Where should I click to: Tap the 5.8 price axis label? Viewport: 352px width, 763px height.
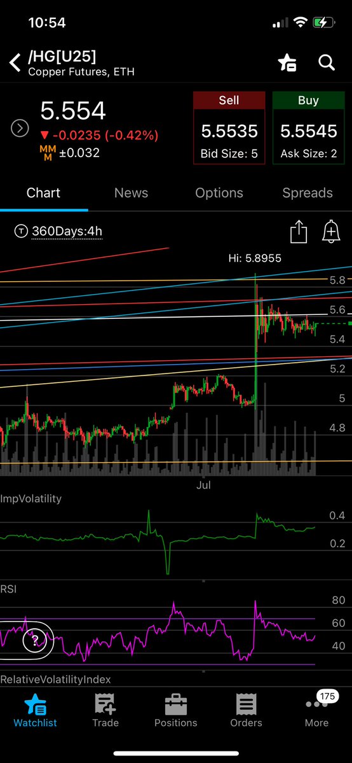click(x=337, y=280)
